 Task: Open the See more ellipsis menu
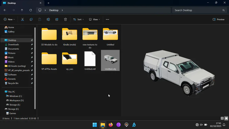(107, 19)
